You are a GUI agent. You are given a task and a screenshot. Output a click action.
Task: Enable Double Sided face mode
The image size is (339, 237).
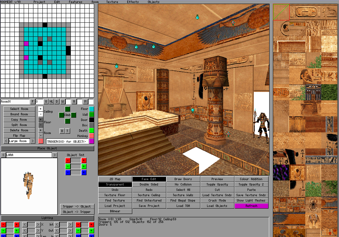(149, 185)
